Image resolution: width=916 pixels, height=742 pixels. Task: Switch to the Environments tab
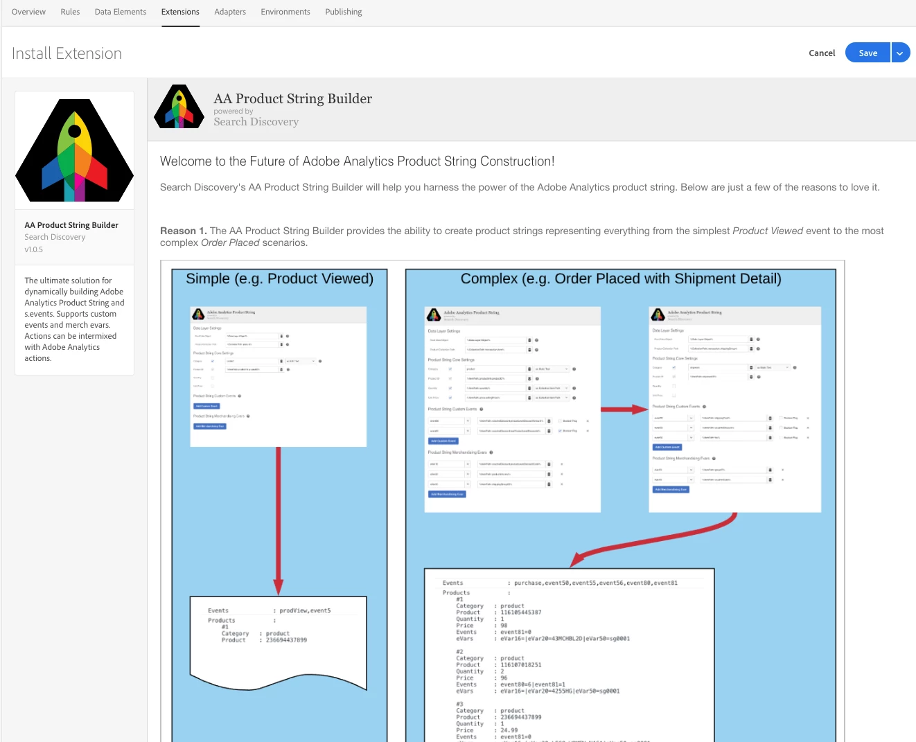(x=285, y=12)
